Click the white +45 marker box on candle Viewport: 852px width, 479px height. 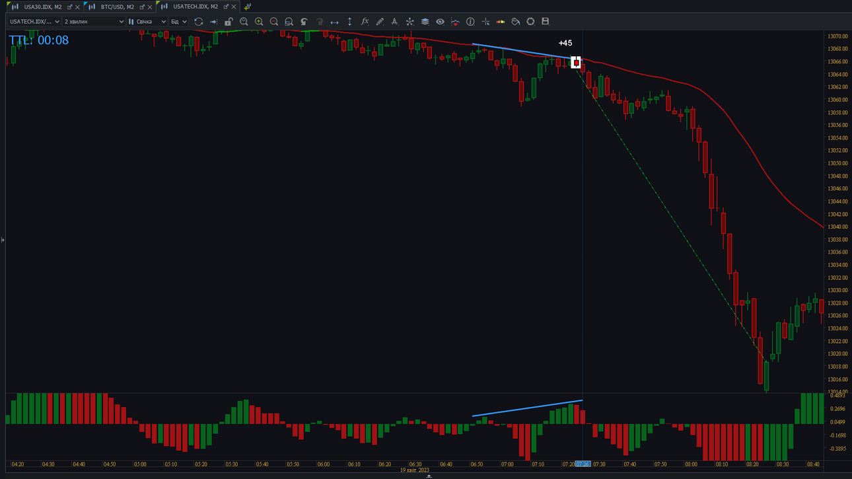click(576, 62)
